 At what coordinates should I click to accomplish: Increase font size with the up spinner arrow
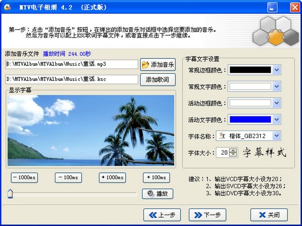click(233, 151)
